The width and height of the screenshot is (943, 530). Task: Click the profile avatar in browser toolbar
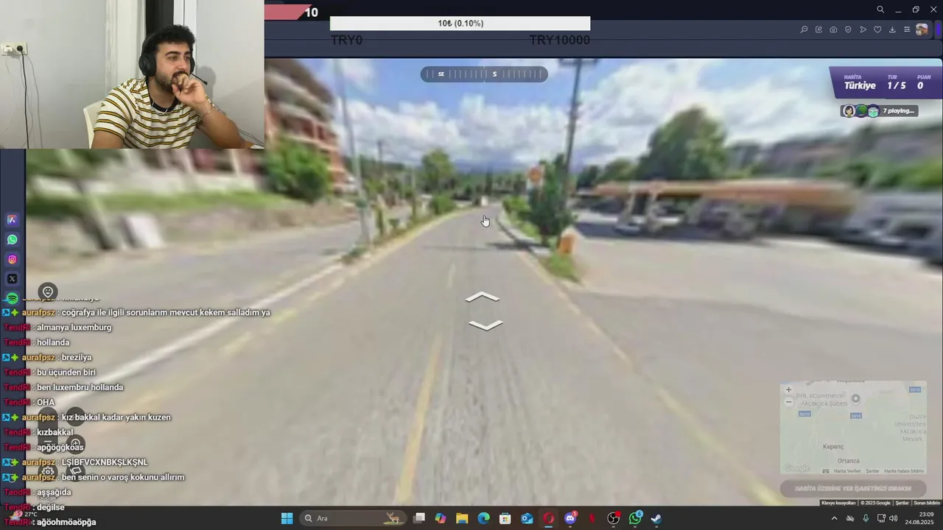(922, 29)
